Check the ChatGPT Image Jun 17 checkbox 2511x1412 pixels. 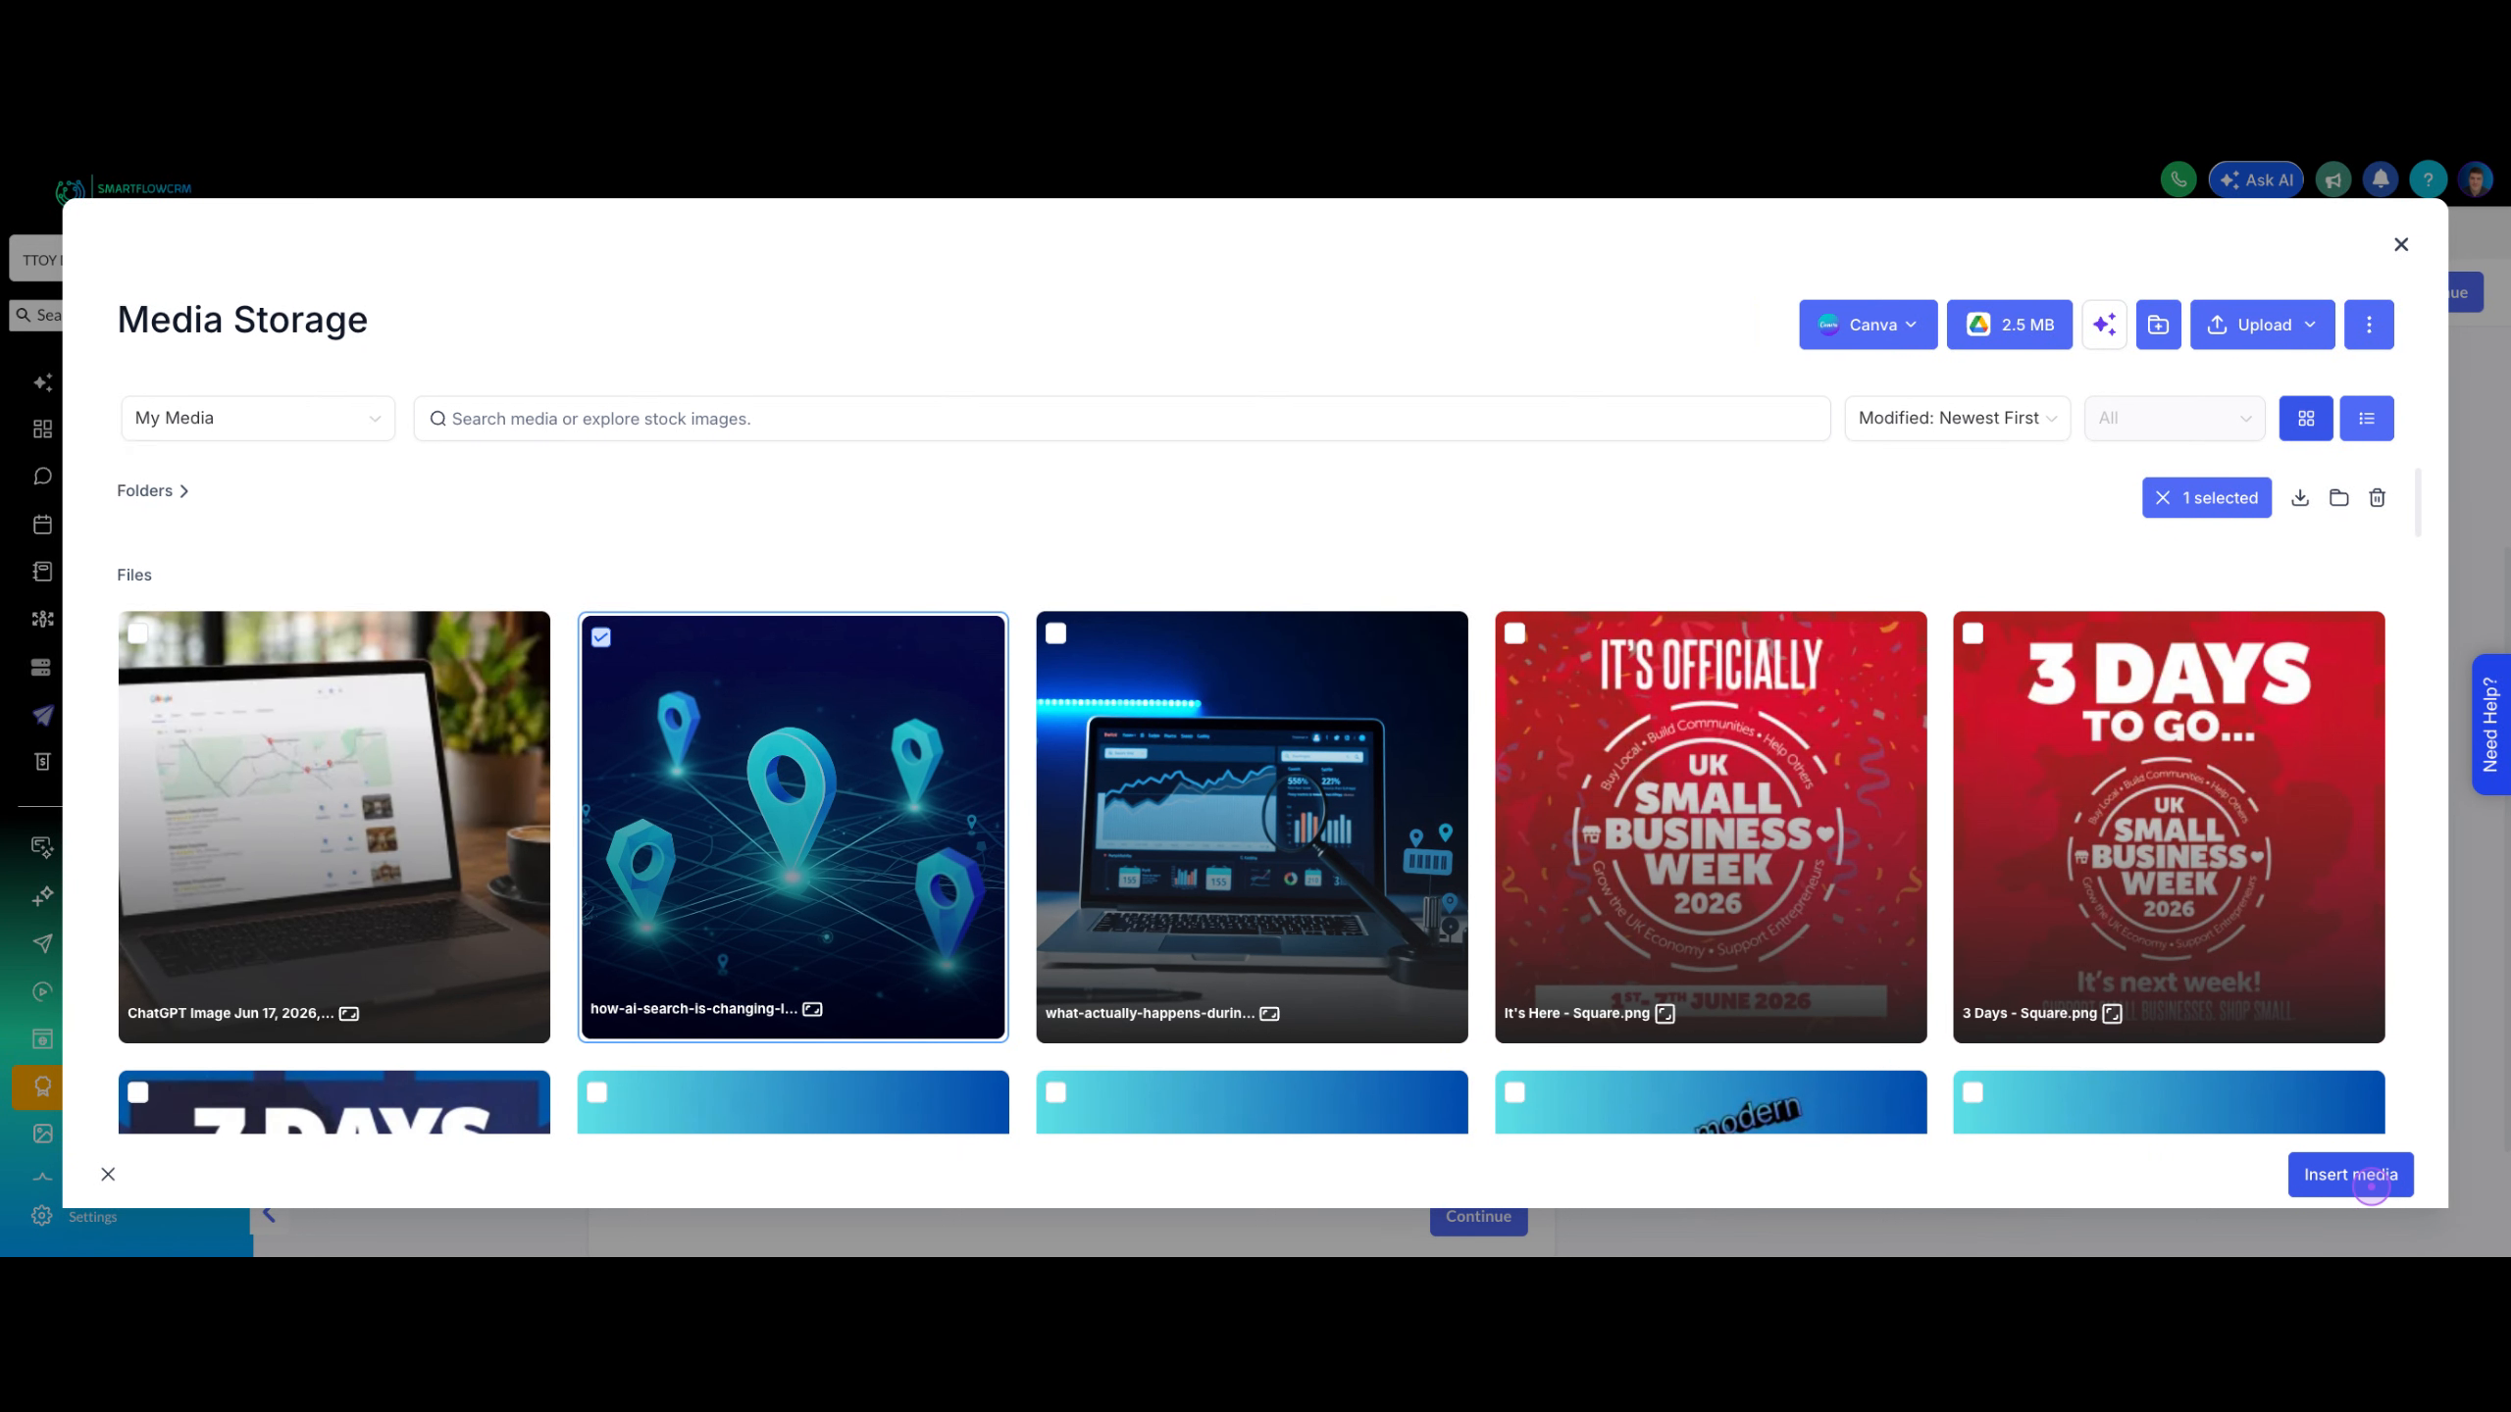pos(138,633)
